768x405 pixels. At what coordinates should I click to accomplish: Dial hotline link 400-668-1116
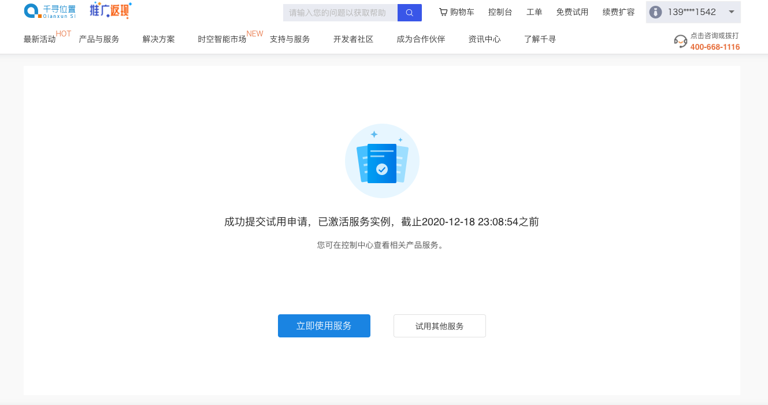click(x=714, y=47)
